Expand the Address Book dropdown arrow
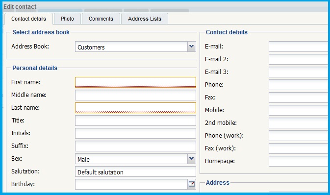Image resolution: width=330 pixels, height=195 pixels. pyautogui.click(x=192, y=47)
